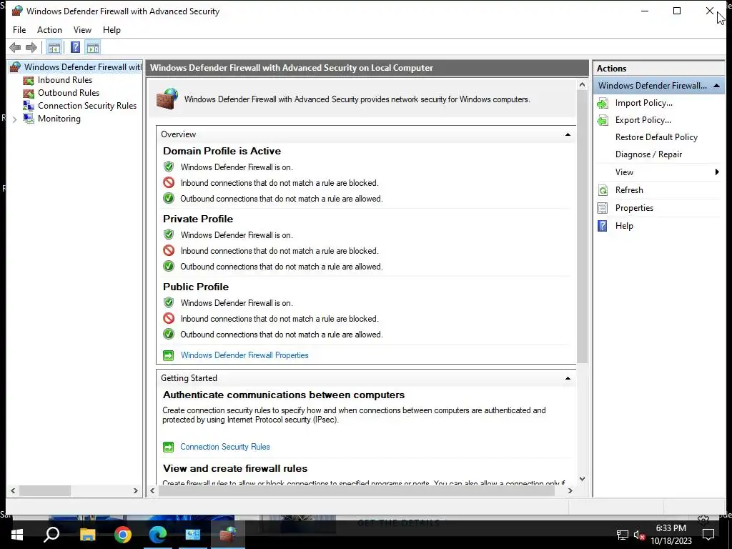
Task: Open the Help menu
Action: 112,30
